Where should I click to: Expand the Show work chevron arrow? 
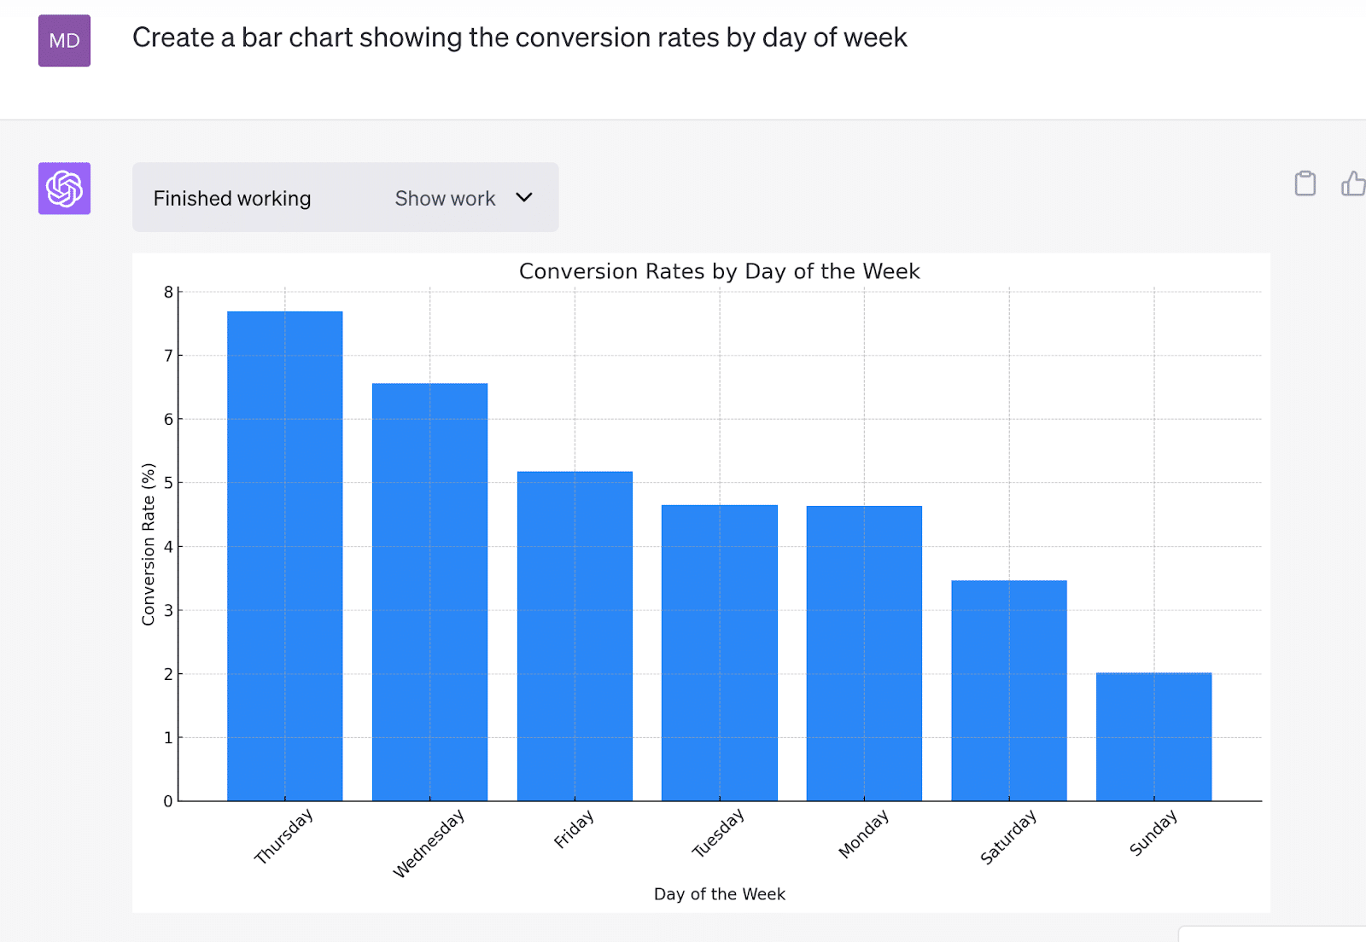click(x=524, y=198)
